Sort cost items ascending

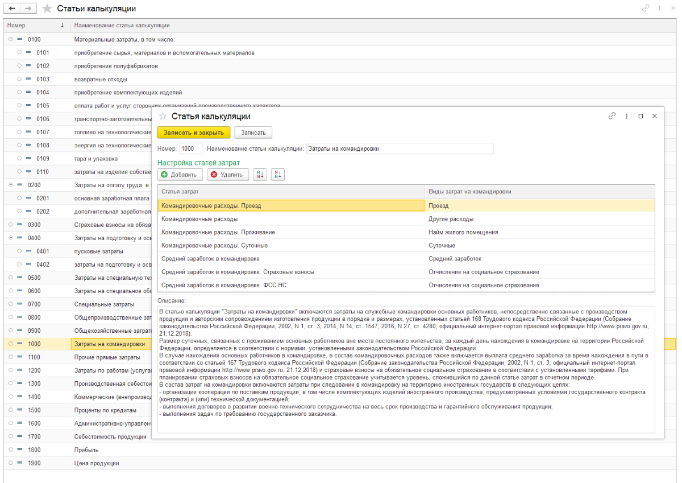click(x=260, y=175)
